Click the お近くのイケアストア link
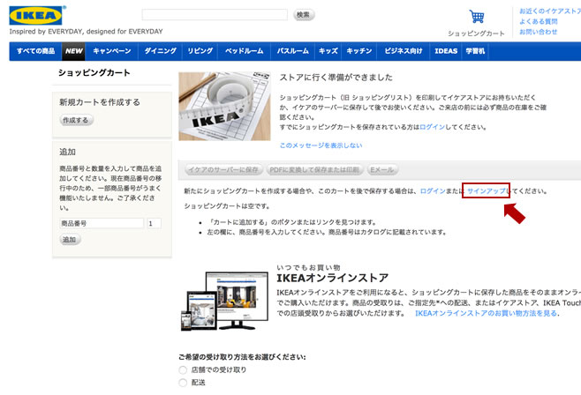The width and height of the screenshot is (581, 395). (x=550, y=11)
